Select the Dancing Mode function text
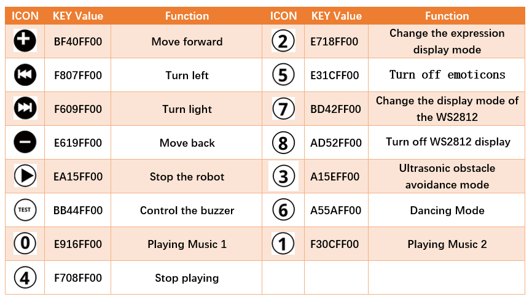This screenshot has width=532, height=302. (x=447, y=211)
